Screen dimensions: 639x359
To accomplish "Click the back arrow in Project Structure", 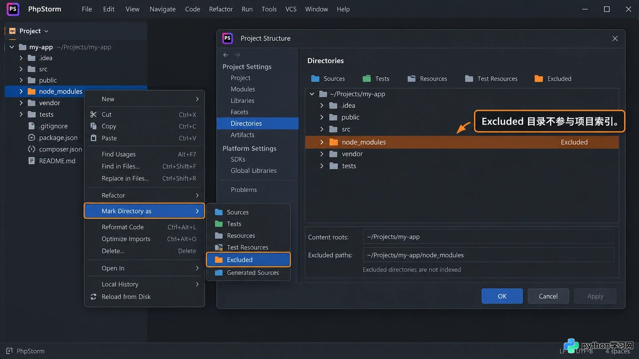I will tap(226, 55).
